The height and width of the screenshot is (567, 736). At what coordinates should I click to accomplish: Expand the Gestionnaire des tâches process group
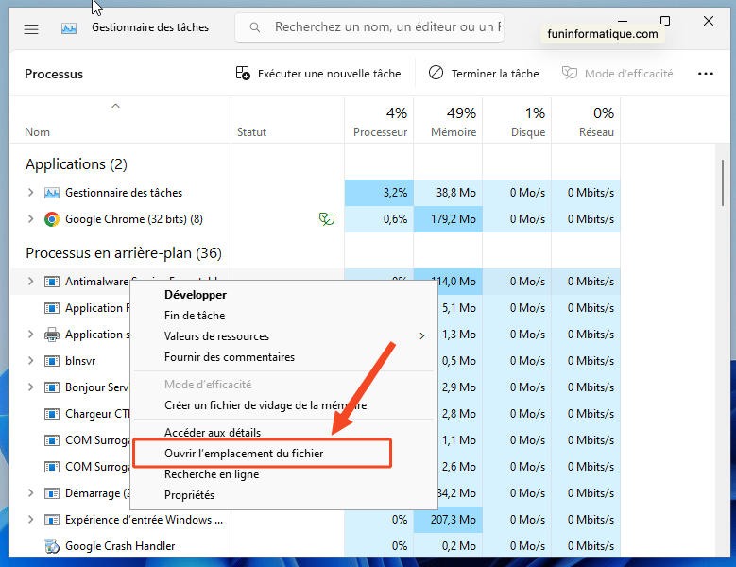[30, 193]
